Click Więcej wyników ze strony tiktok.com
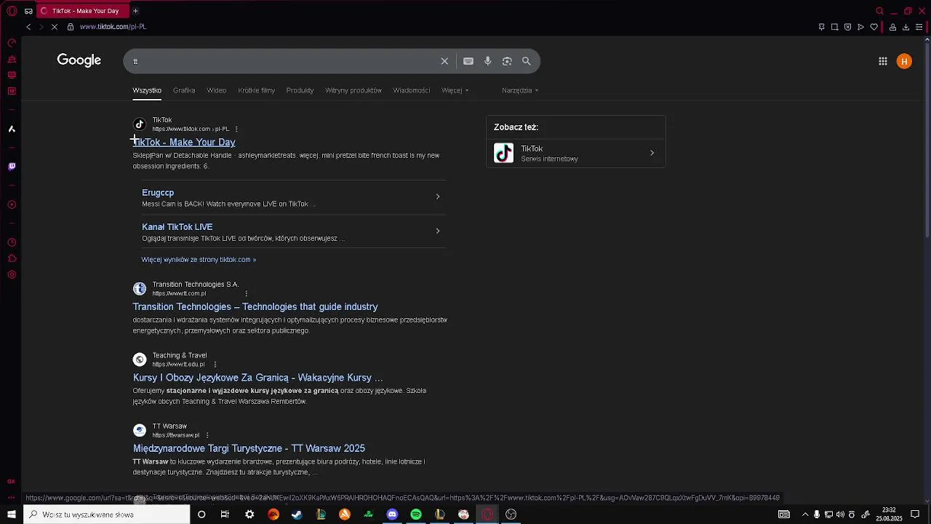931x524 pixels. pyautogui.click(x=199, y=260)
